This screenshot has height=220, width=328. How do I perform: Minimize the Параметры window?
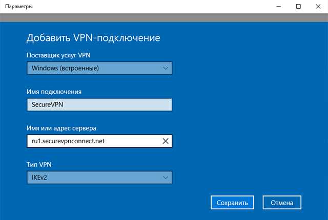[x=279, y=7]
